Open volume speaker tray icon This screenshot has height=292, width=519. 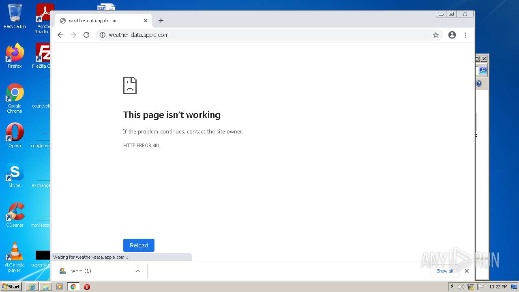tap(461, 287)
